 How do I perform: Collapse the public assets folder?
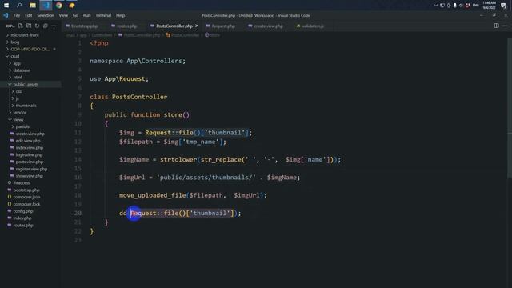pyautogui.click(x=26, y=85)
